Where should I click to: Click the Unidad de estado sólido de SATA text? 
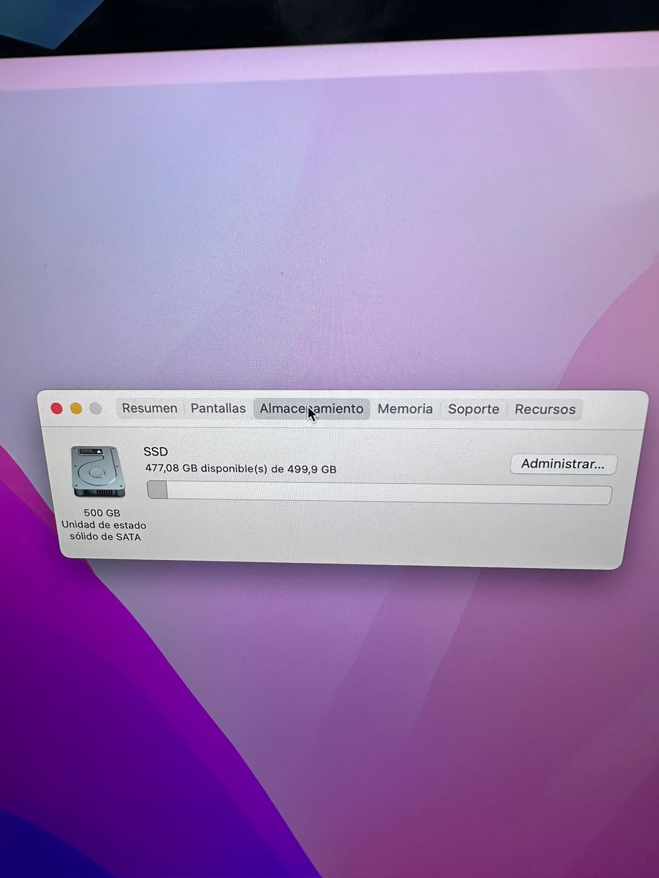[104, 531]
